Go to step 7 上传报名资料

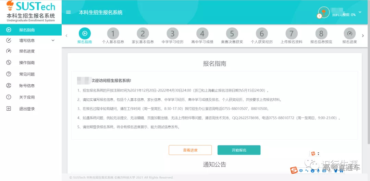click(x=292, y=36)
